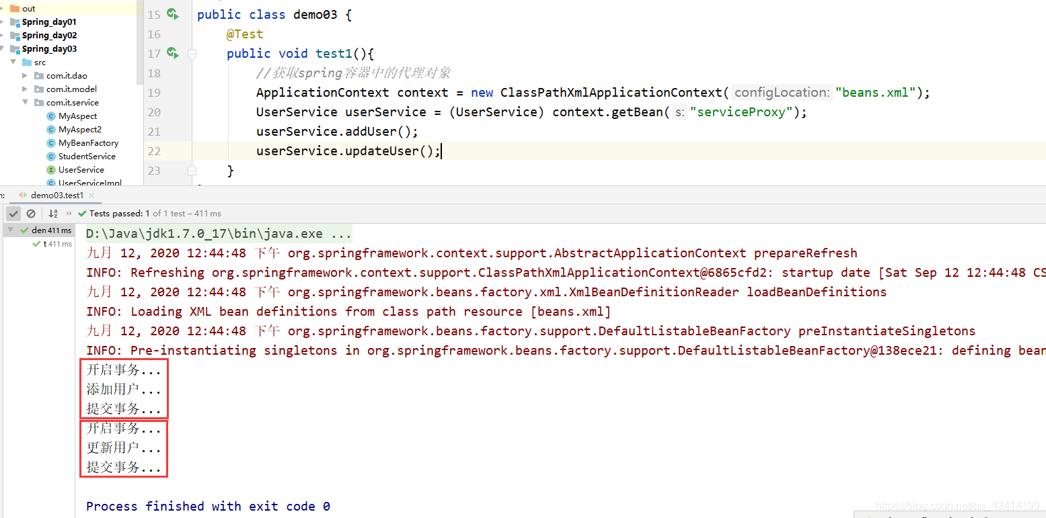Click the "serviceProxy" string in code
Image resolution: width=1046 pixels, height=518 pixels.
(742, 112)
